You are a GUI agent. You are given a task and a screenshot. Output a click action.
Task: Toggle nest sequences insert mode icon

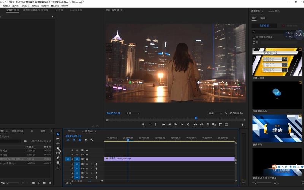[68, 140]
